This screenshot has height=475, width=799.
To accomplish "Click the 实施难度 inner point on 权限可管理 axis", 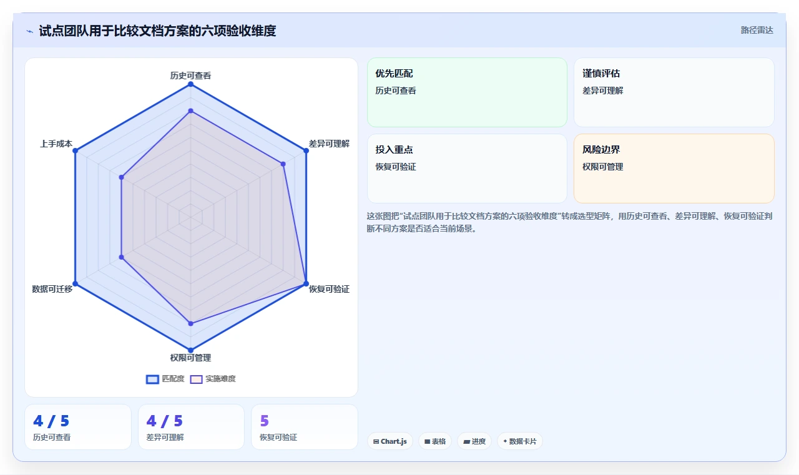I will [191, 323].
